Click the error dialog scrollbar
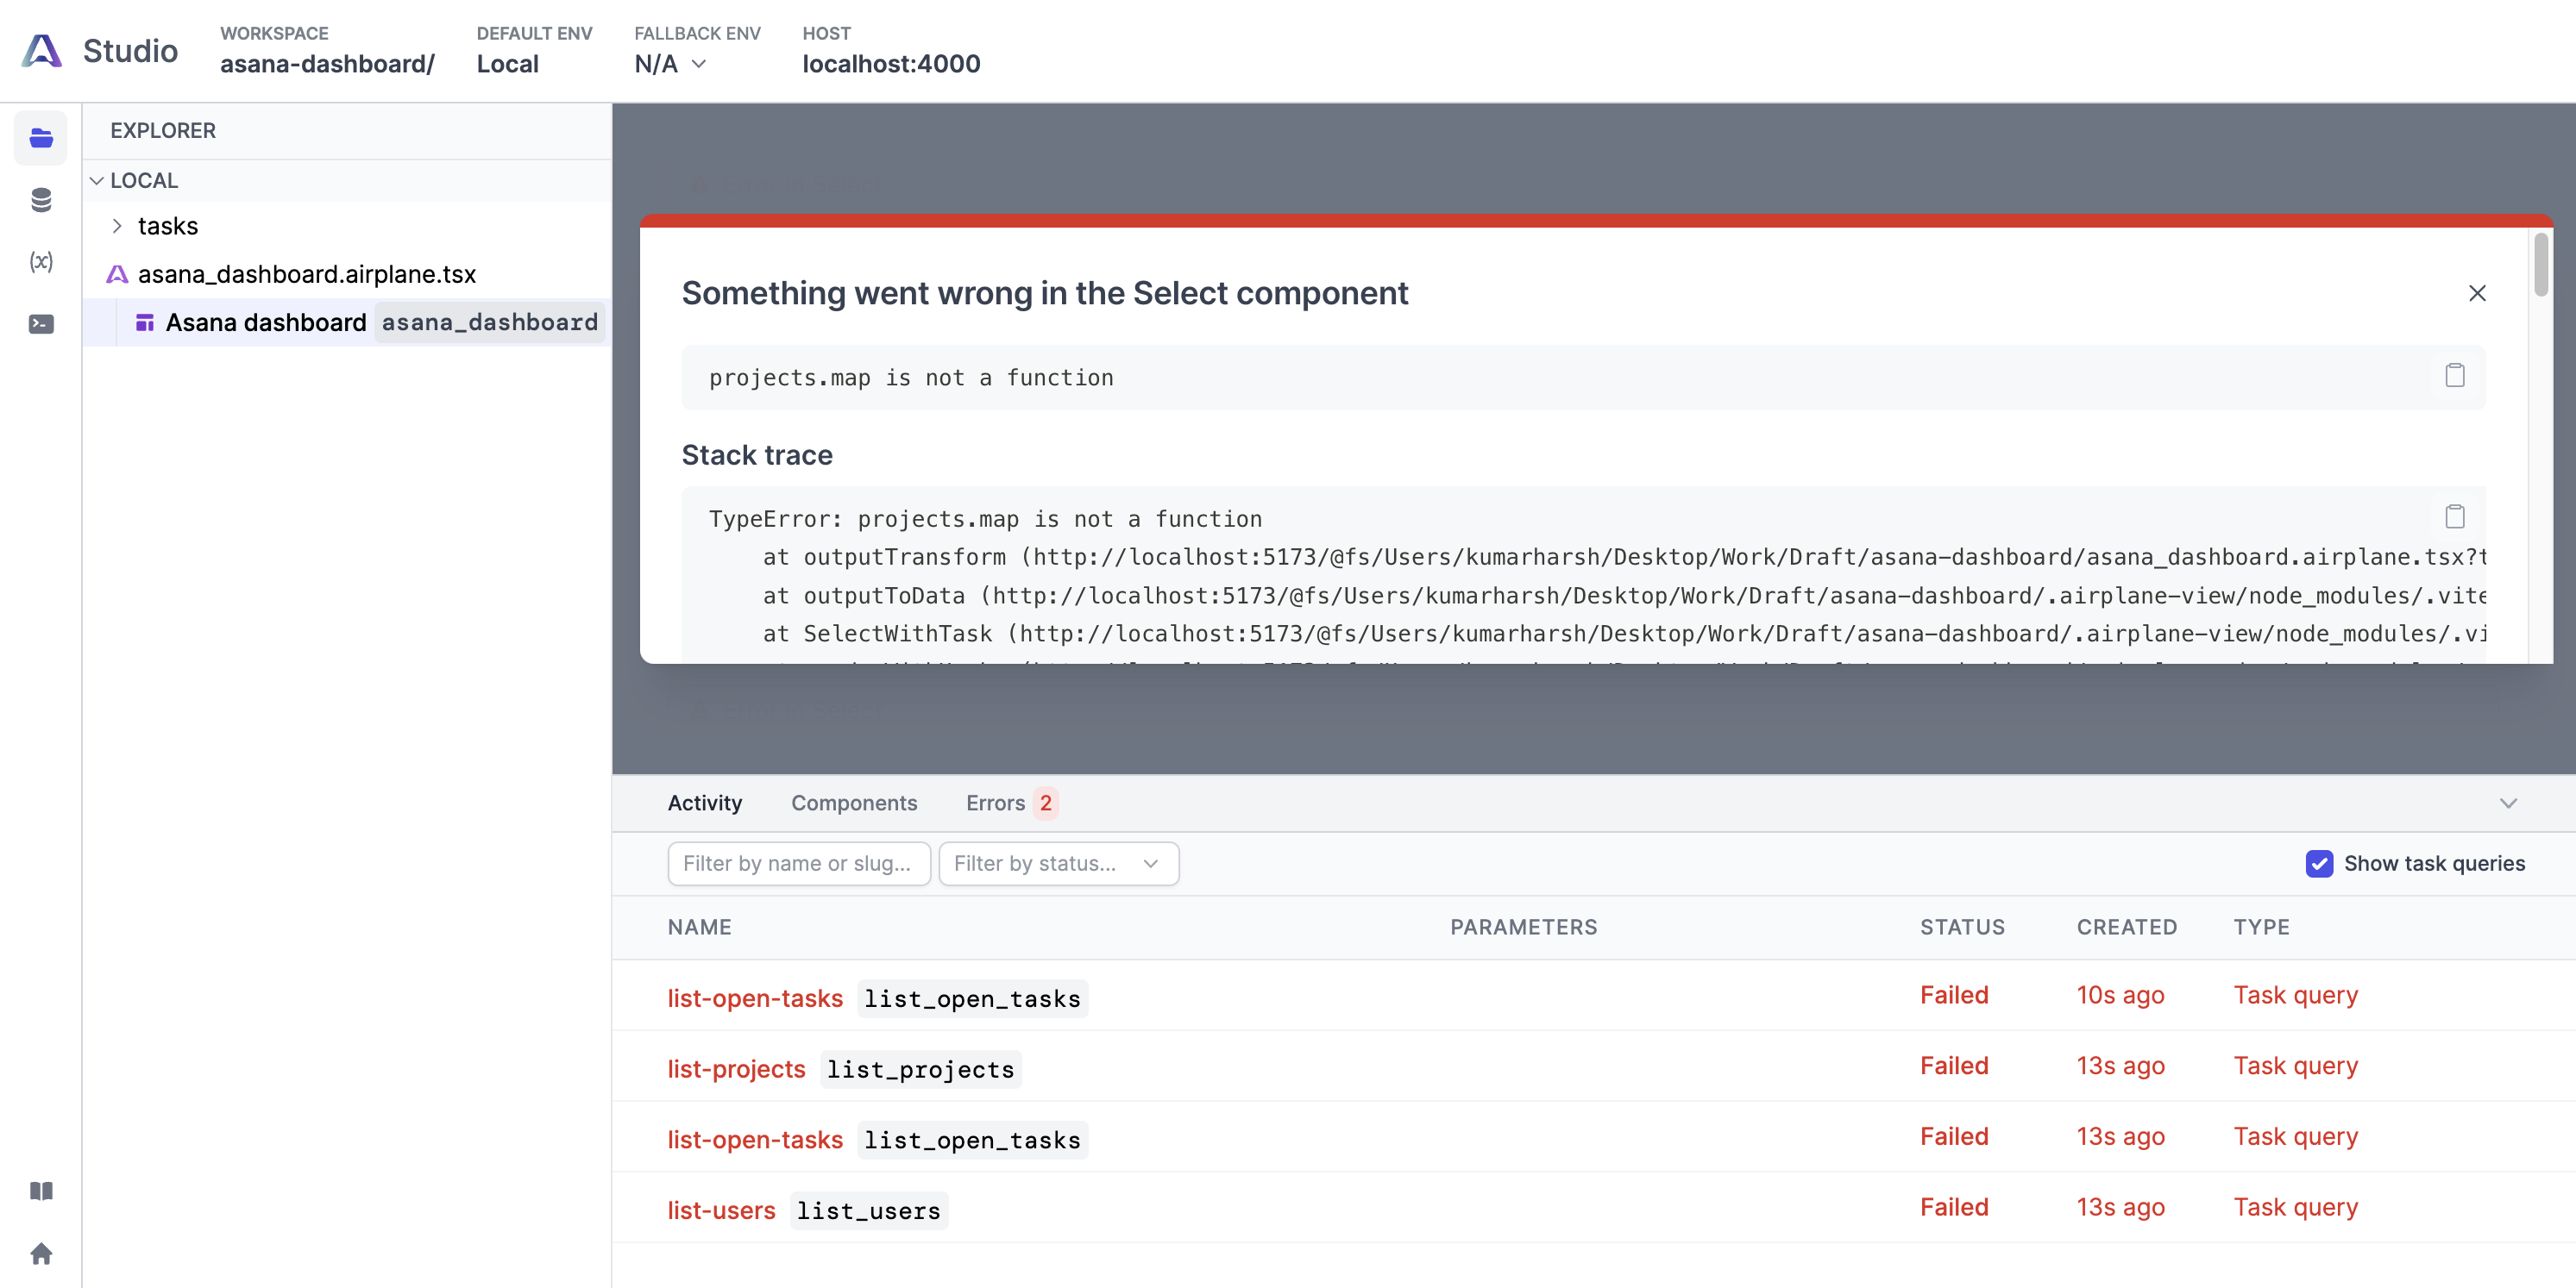Image resolution: width=2576 pixels, height=1288 pixels. (x=2541, y=265)
